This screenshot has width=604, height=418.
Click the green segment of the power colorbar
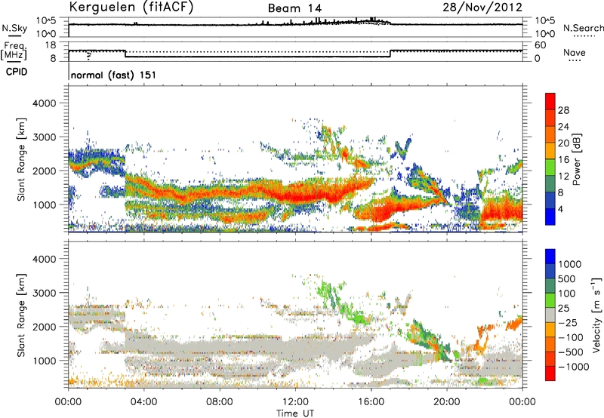tap(550, 168)
